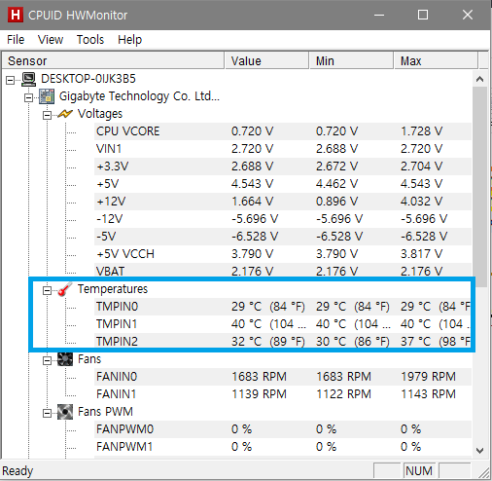Click the NUM indicator in status bar
Image resolution: width=492 pixels, height=481 pixels.
pos(419,470)
